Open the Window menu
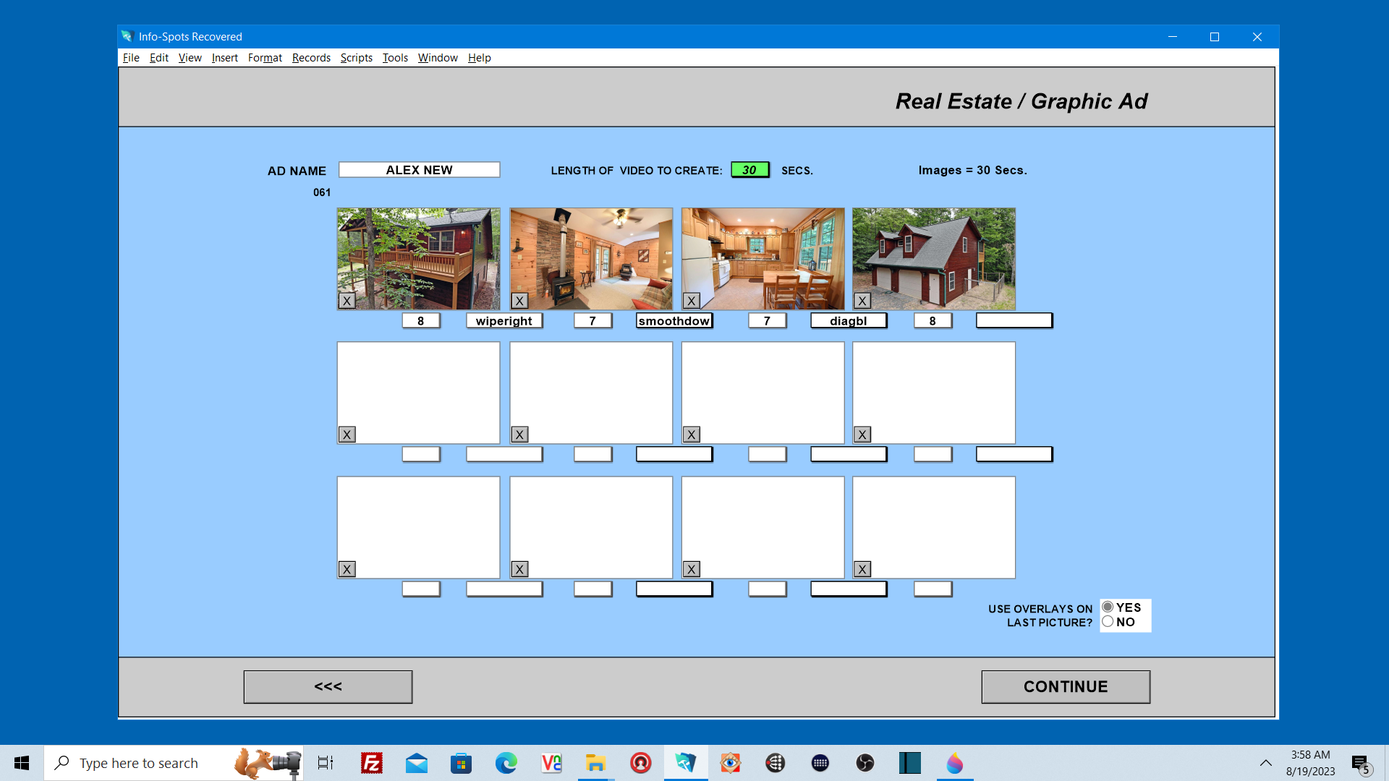The image size is (1389, 781). [x=438, y=58]
